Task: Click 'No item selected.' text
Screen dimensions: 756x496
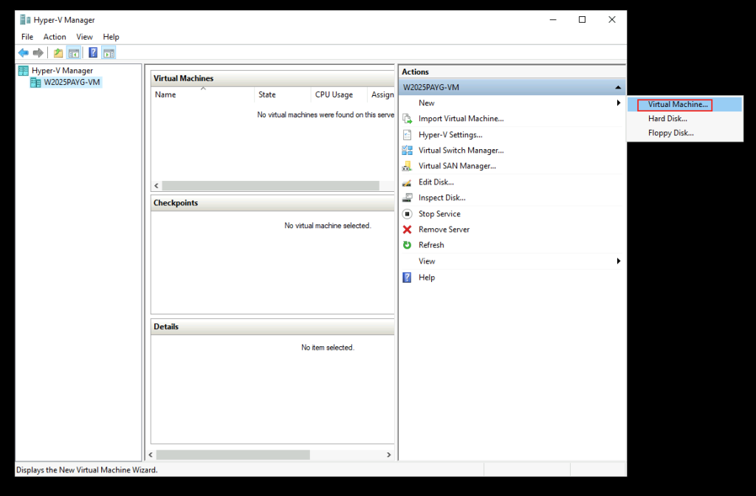Action: click(x=328, y=348)
